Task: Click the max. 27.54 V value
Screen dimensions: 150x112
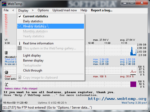Action: tap(101, 40)
